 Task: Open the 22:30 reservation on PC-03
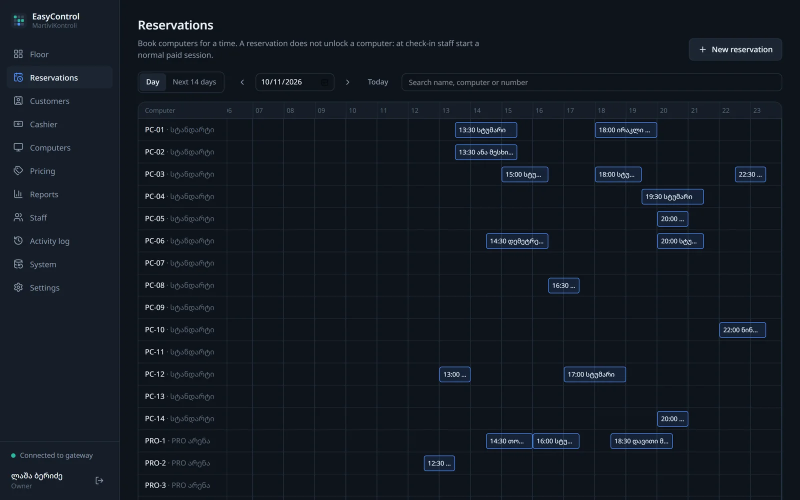click(x=750, y=174)
